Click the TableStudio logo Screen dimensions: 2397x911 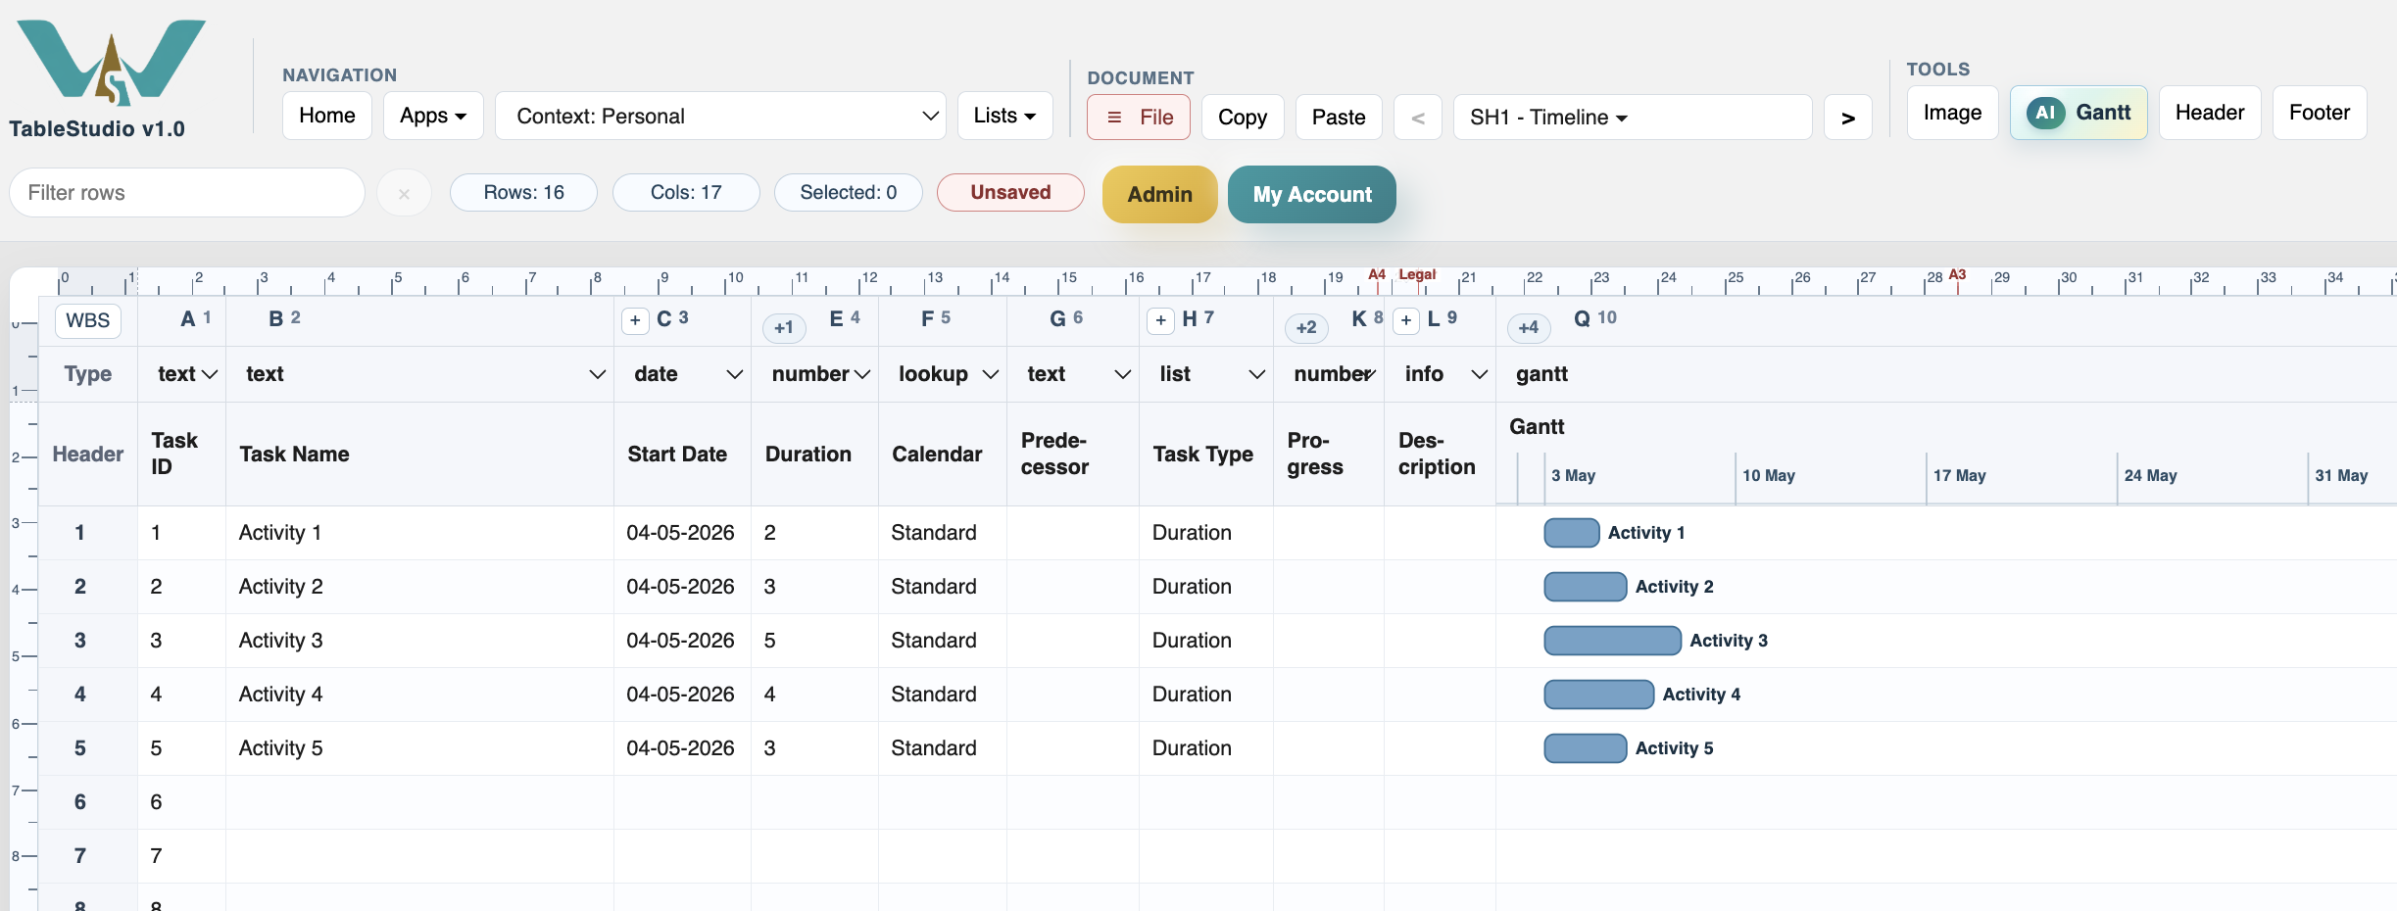pos(111,62)
